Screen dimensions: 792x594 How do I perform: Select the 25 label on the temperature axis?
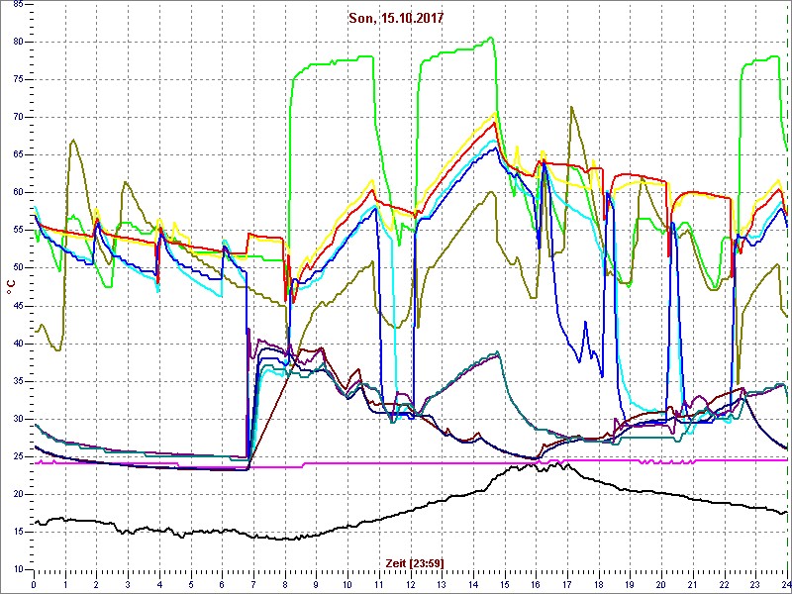coord(18,456)
